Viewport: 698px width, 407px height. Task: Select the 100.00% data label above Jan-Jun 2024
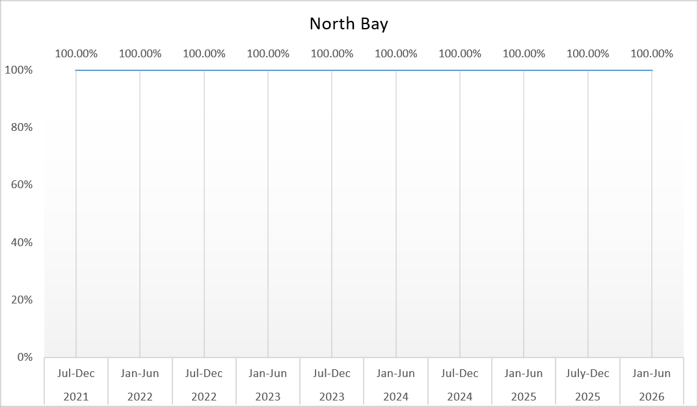(x=396, y=54)
